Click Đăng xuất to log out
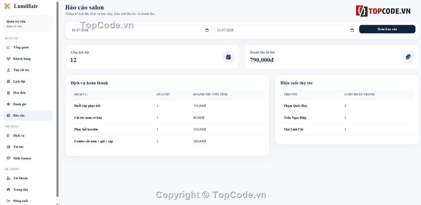The height and width of the screenshot is (205, 421). click(27, 201)
